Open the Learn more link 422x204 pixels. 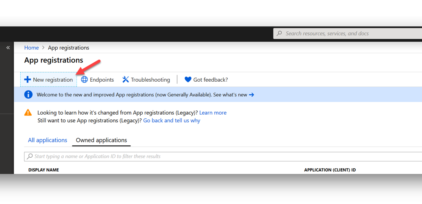(x=213, y=113)
